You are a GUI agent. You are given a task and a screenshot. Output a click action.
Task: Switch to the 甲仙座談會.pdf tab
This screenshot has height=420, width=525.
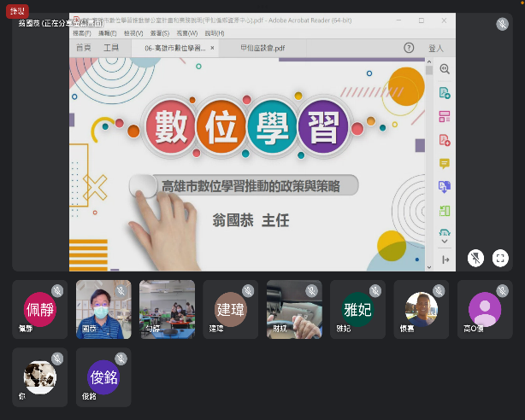(x=262, y=48)
